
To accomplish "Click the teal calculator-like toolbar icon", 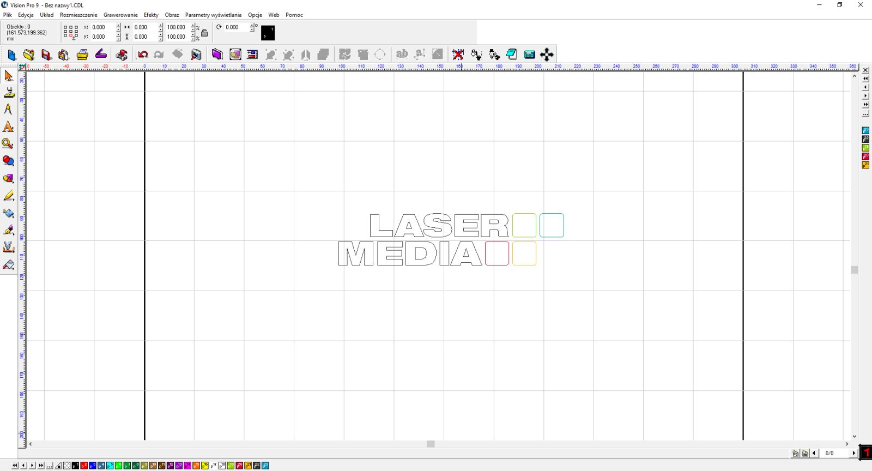I will tap(529, 55).
